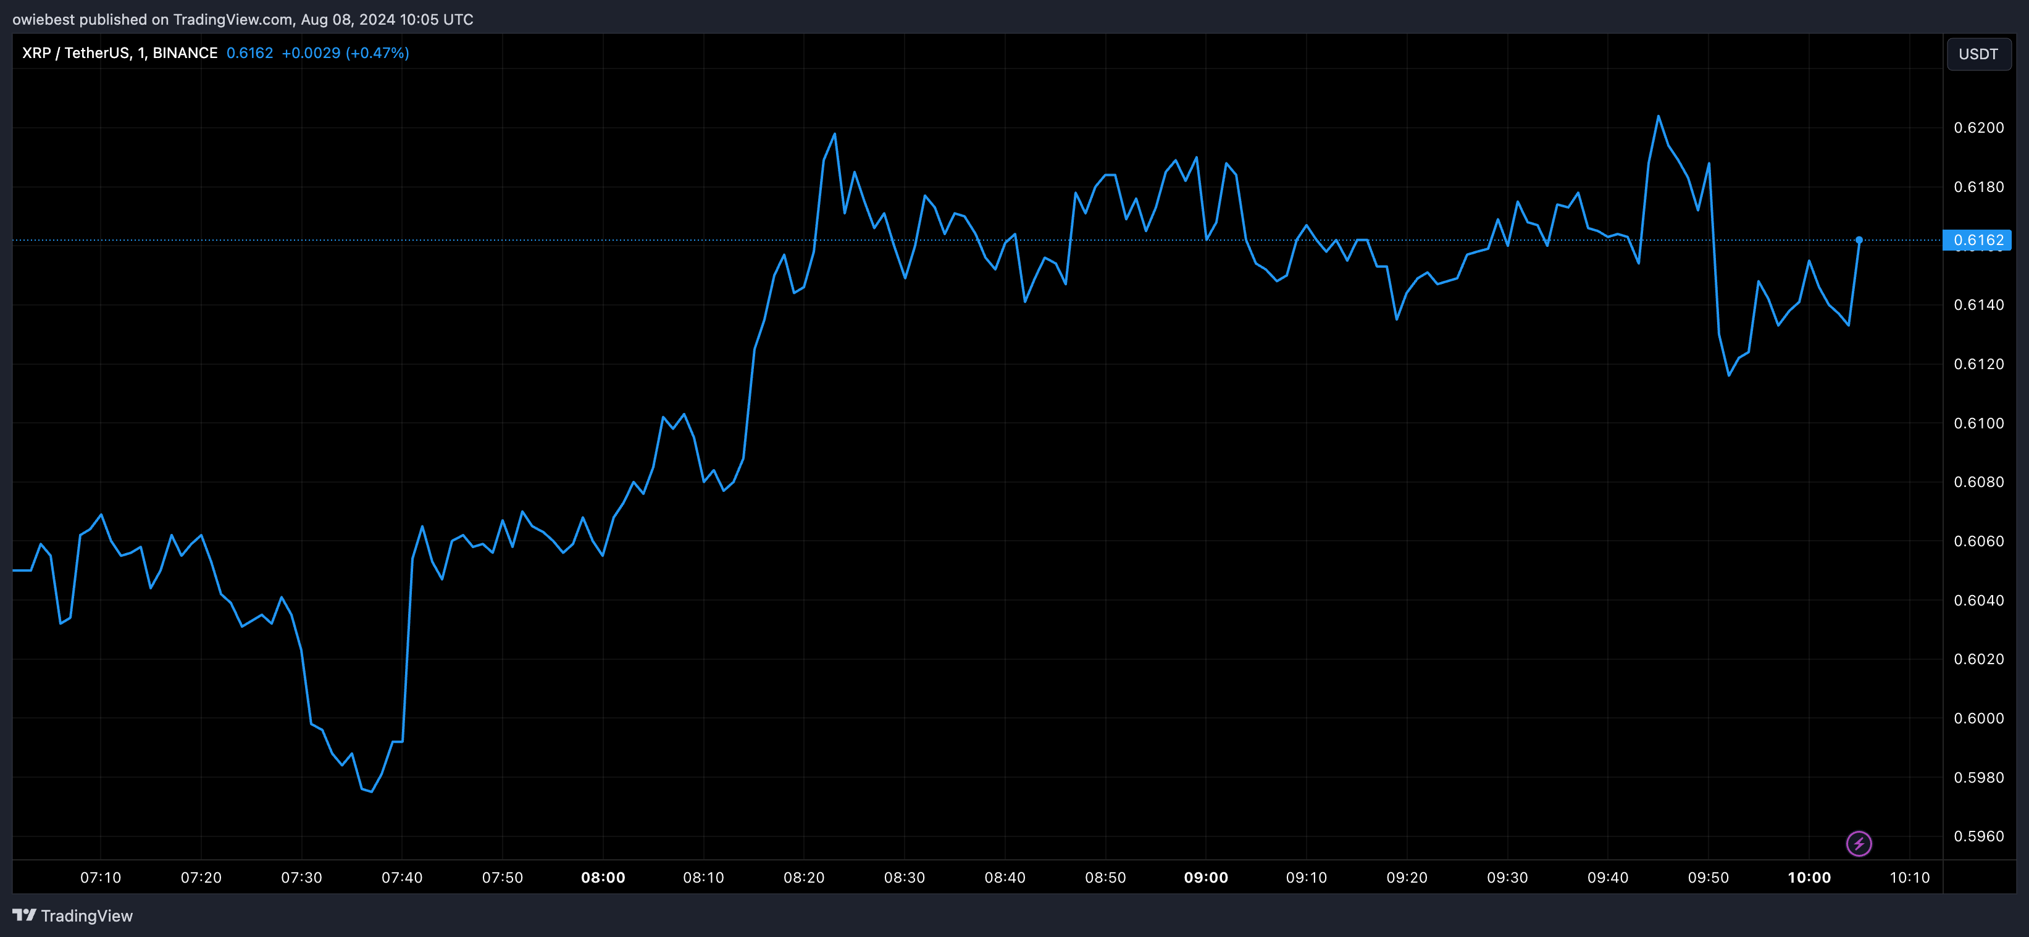Click the 0.6140 price axis label
Screen dimensions: 2029x937
(1978, 305)
